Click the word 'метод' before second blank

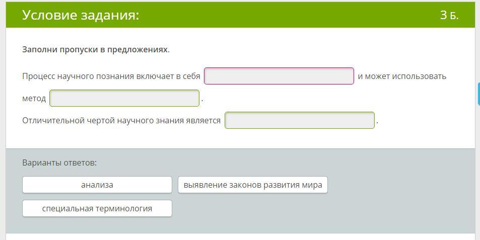(34, 99)
